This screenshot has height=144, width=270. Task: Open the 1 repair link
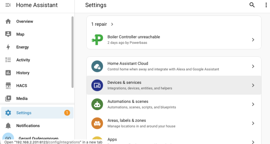coord(102,24)
